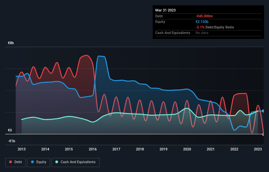This screenshot has height=172, width=269.
Task: Toggle the Debt series legend button
Action: coord(16,162)
